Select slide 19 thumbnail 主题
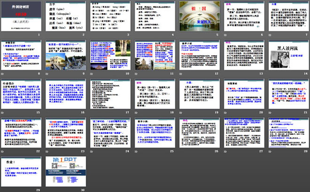The image size is (310, 192). pos(200,94)
